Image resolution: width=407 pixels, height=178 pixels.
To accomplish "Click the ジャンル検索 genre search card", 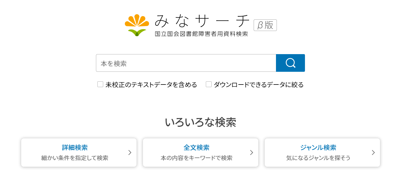I will [322, 153].
